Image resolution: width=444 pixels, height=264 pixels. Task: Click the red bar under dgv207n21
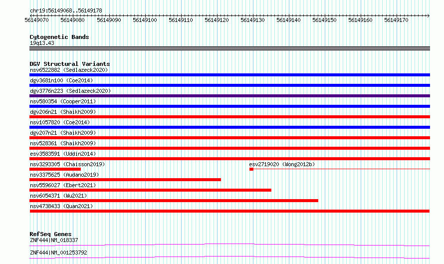click(x=229, y=138)
